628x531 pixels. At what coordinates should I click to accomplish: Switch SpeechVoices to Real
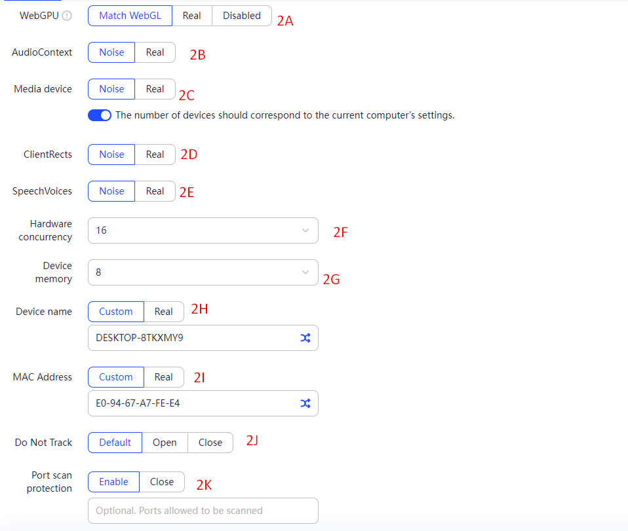coord(155,191)
